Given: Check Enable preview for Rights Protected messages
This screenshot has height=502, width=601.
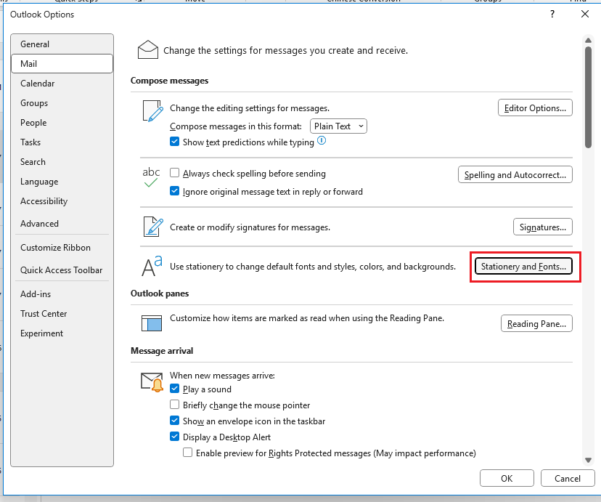Looking at the screenshot, I should (x=187, y=453).
